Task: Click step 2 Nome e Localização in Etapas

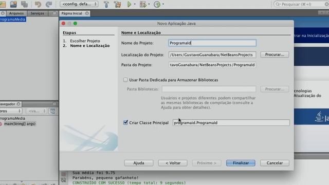Action: tap(90, 46)
